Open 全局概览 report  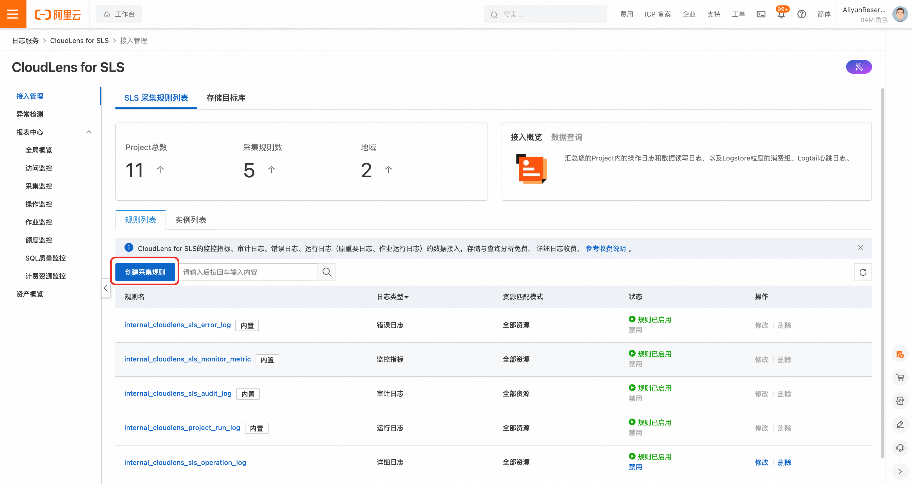39,150
